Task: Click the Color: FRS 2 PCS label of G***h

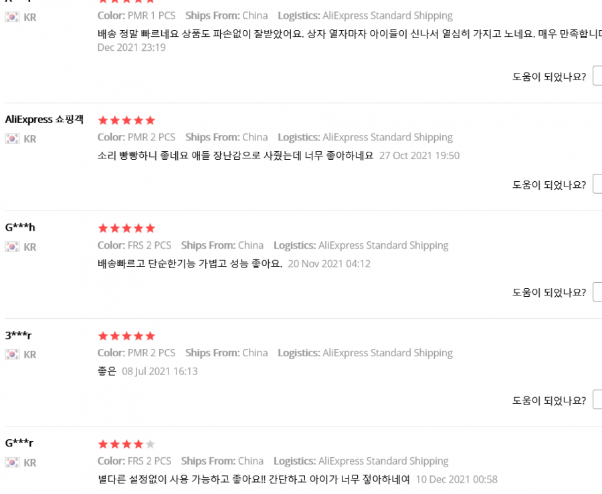Action: point(134,245)
